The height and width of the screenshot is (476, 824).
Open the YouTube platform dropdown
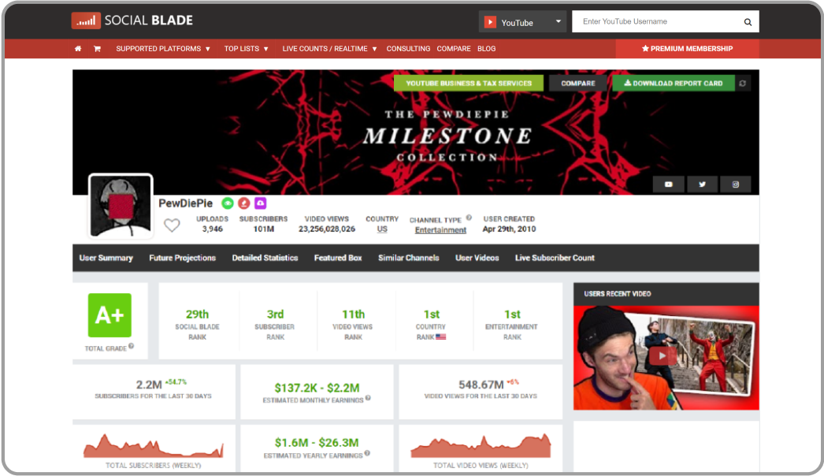(522, 22)
